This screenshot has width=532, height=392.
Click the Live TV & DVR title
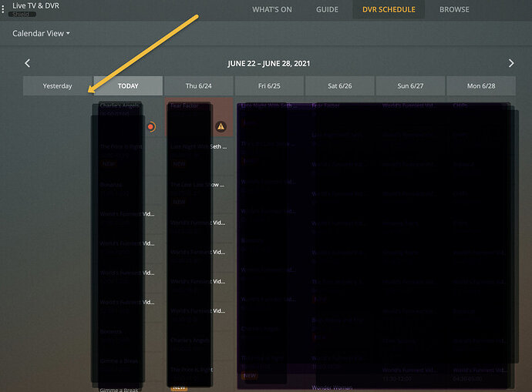[35, 5]
